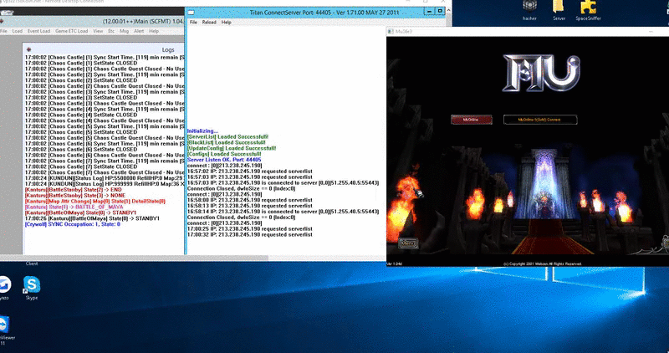Open View menu in GameServer window
669x353 pixels.
pyautogui.click(x=98, y=31)
